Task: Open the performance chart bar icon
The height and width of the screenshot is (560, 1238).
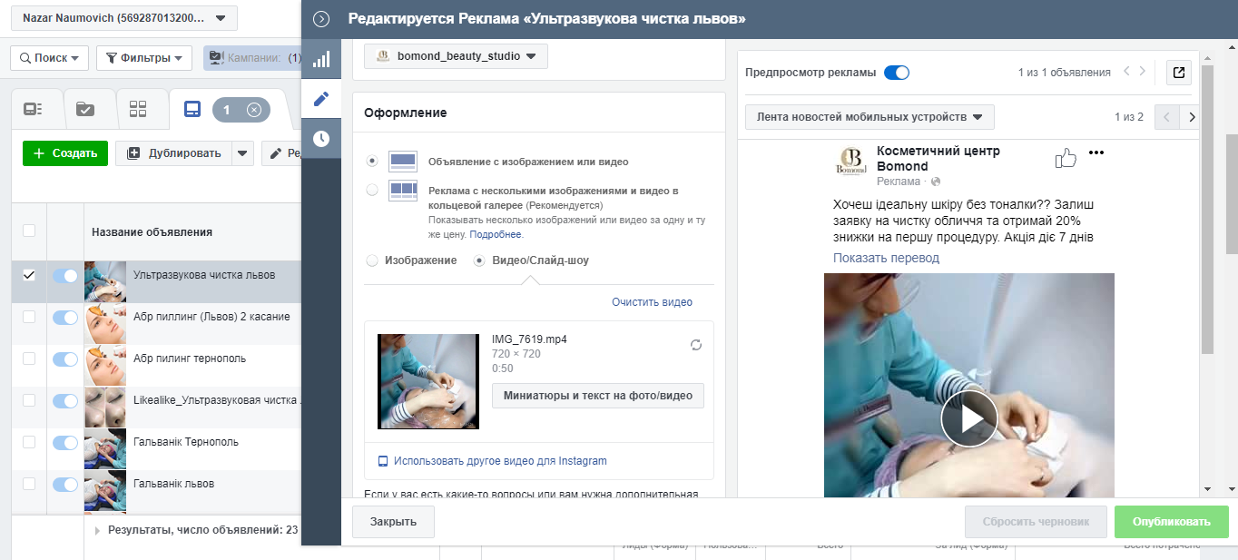Action: pyautogui.click(x=321, y=59)
